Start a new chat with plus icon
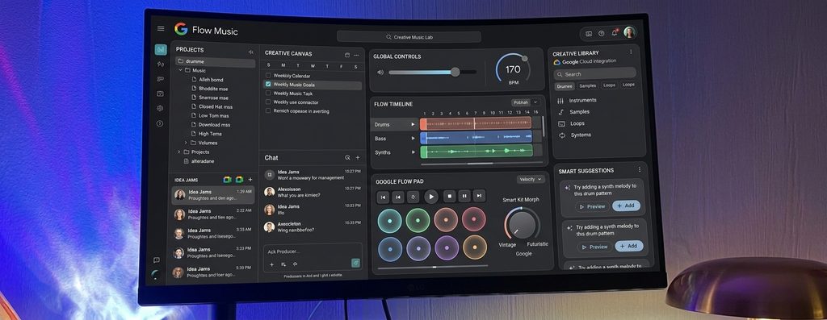The height and width of the screenshot is (320, 827). point(358,157)
